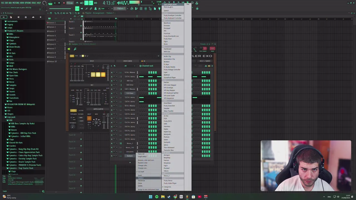Click the tempo 112 field
This screenshot has width=356, height=200.
[x=70, y=3]
